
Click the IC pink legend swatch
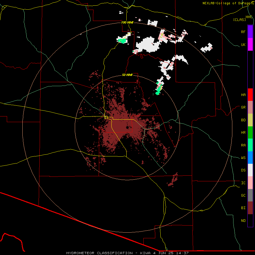coord(250,183)
